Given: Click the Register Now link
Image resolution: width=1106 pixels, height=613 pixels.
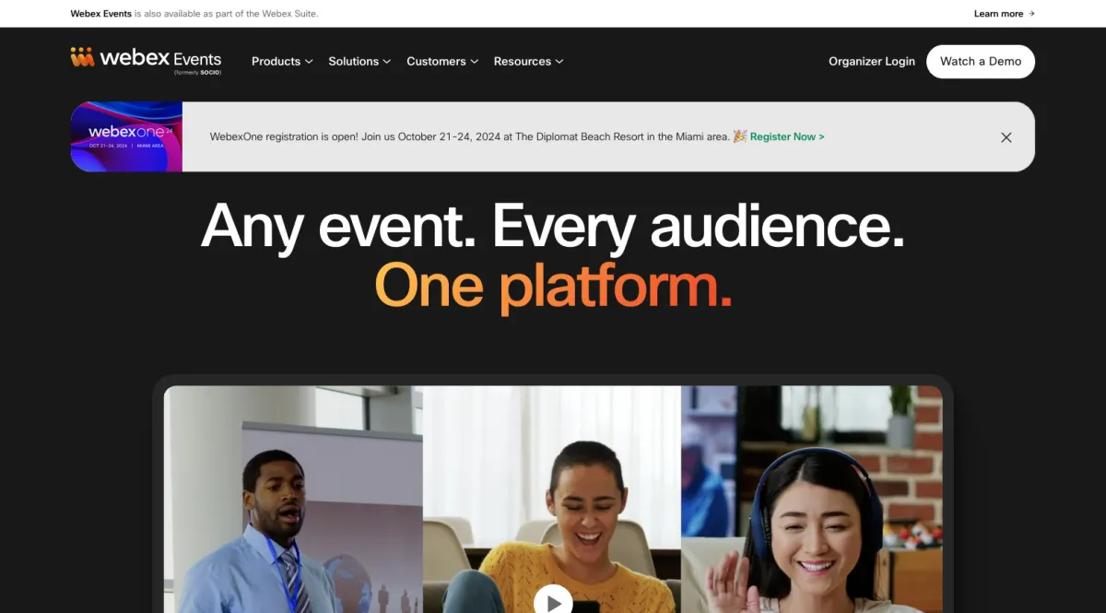Looking at the screenshot, I should (787, 136).
